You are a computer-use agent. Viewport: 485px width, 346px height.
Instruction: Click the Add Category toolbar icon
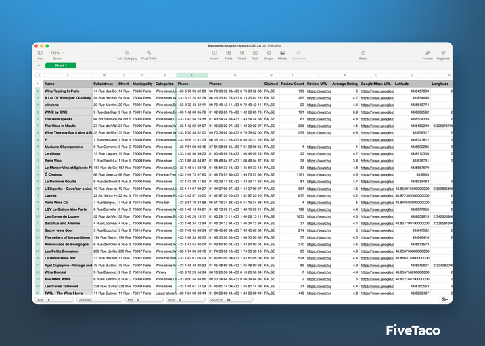click(x=126, y=53)
